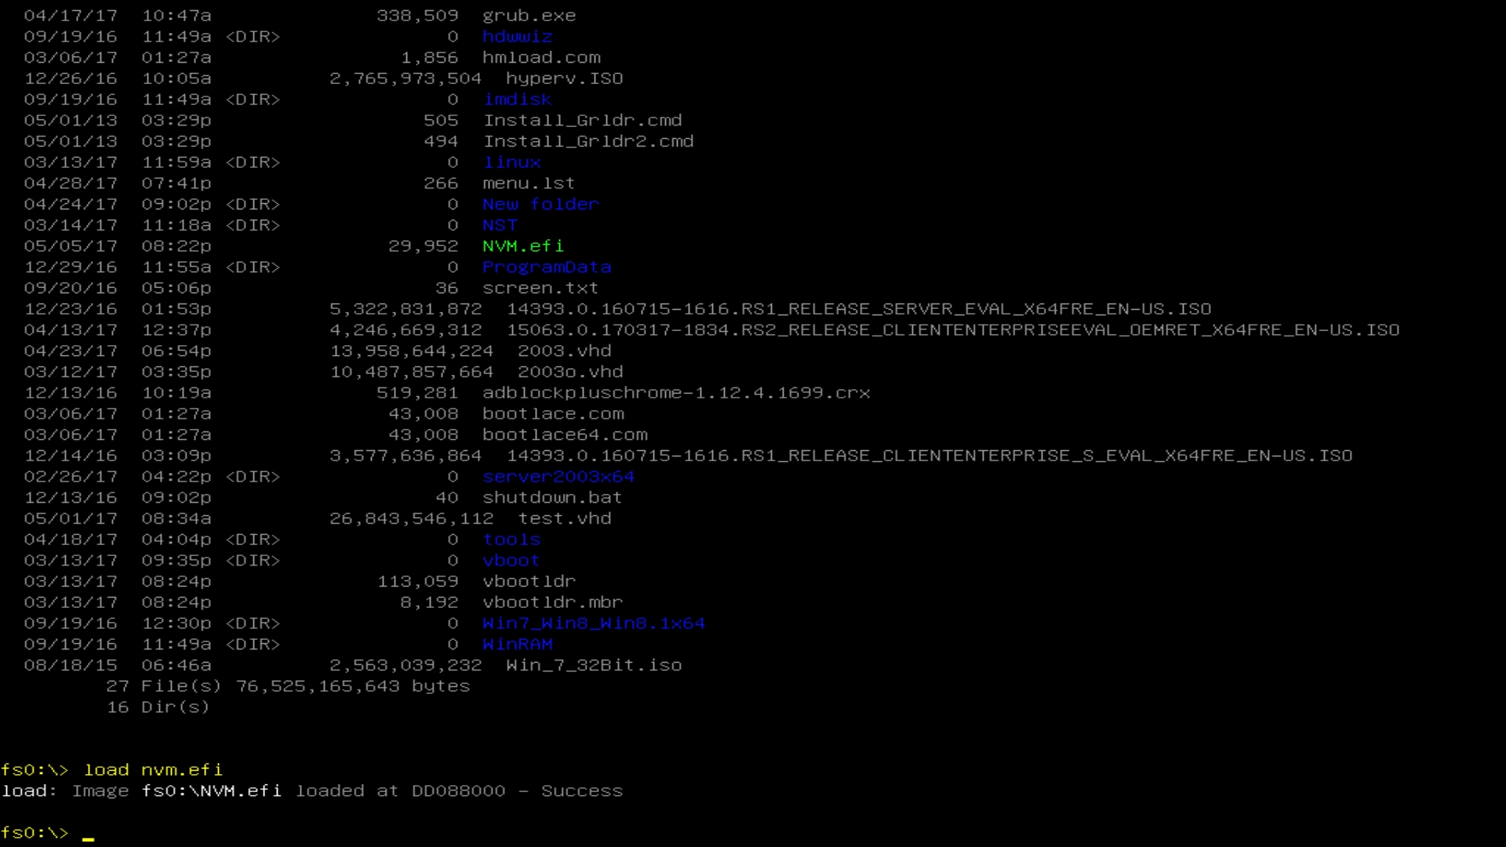1506x847 pixels.
Task: Click the 27 File(s) total bytes summary
Action: 288,686
